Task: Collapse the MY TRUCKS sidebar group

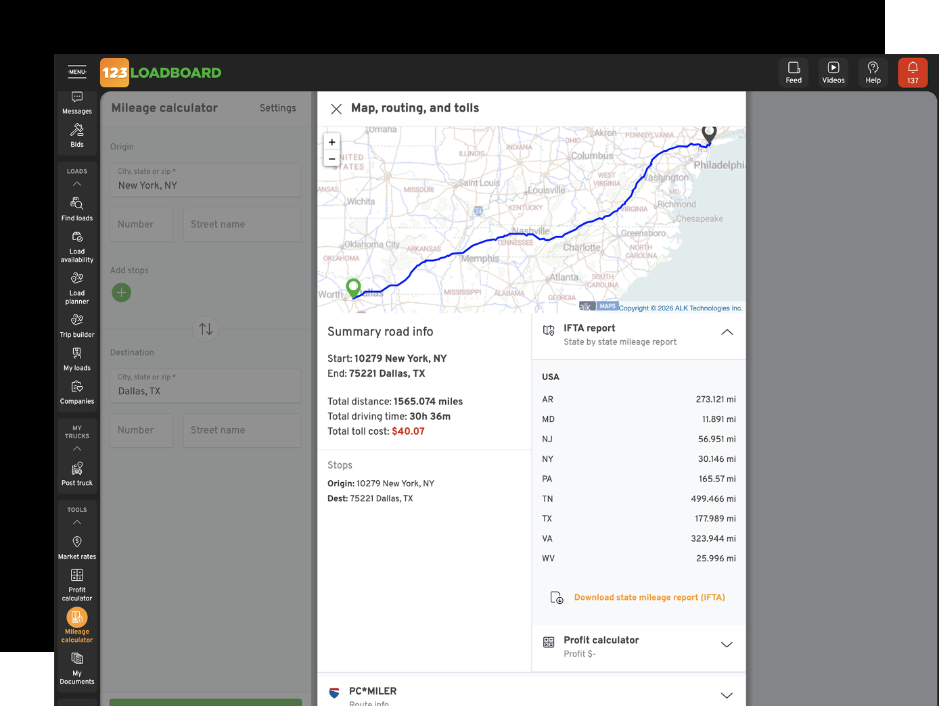Action: (x=77, y=449)
